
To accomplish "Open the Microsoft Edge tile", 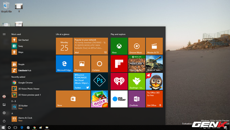I will pyautogui.click(x=64, y=64).
